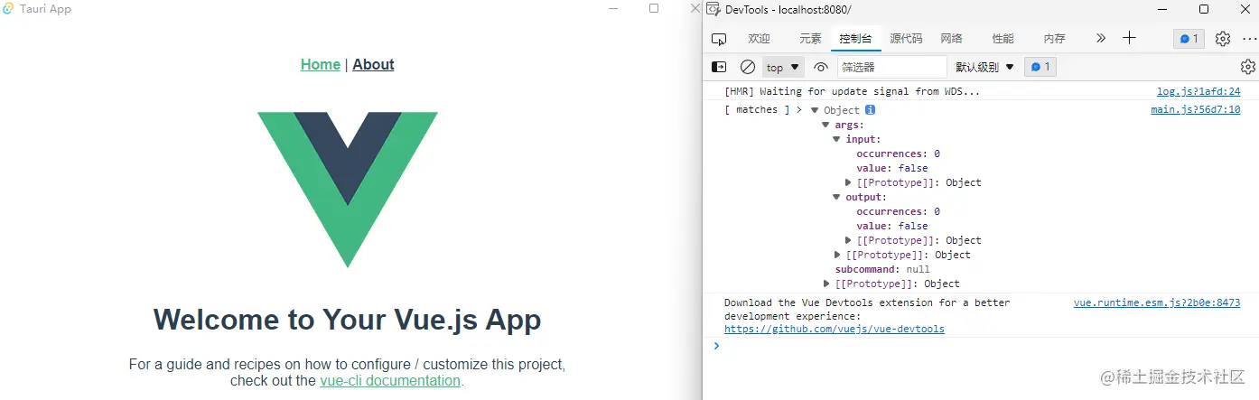Image resolution: width=1259 pixels, height=400 pixels.
Task: Collapse the logged Object triangle
Action: (x=815, y=110)
